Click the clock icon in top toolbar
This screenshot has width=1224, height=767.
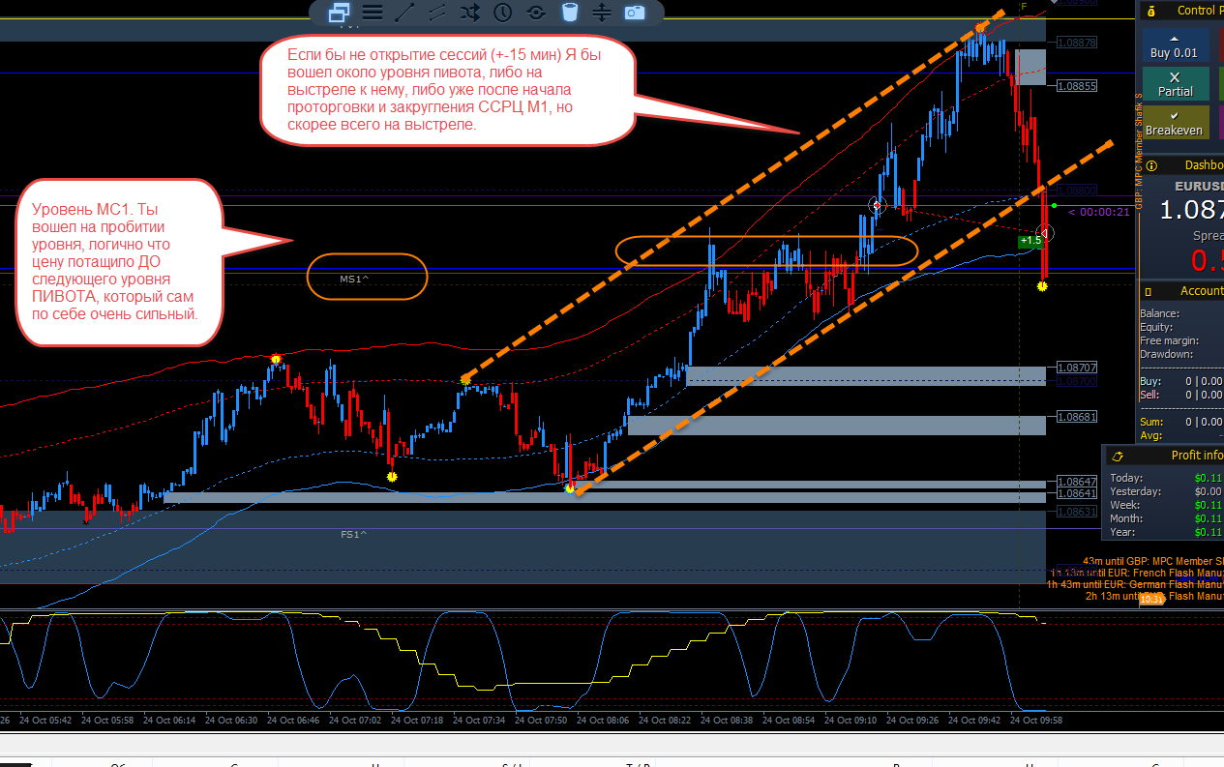click(503, 13)
